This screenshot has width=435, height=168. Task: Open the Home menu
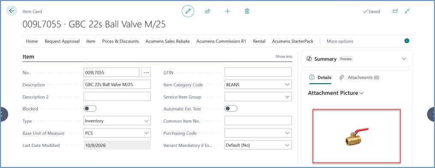click(32, 41)
